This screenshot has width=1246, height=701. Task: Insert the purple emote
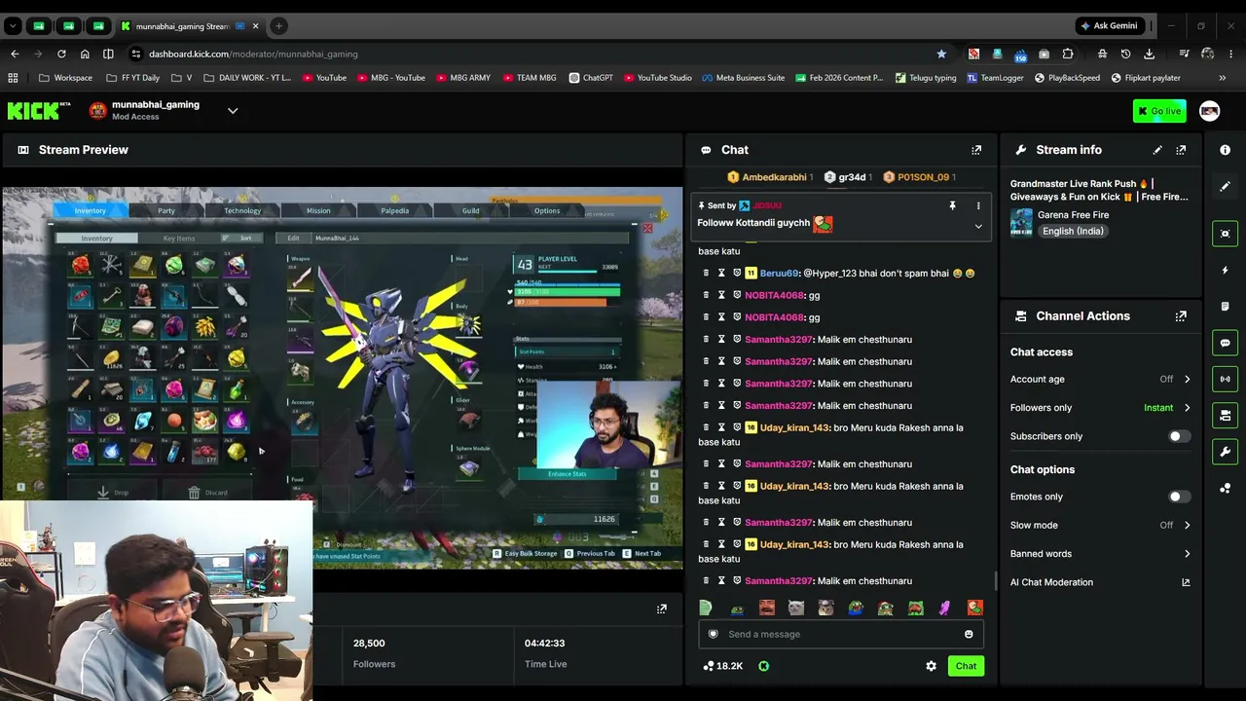(x=944, y=608)
